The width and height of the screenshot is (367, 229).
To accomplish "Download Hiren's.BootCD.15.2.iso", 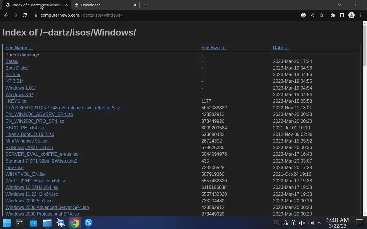I will click(x=30, y=134).
